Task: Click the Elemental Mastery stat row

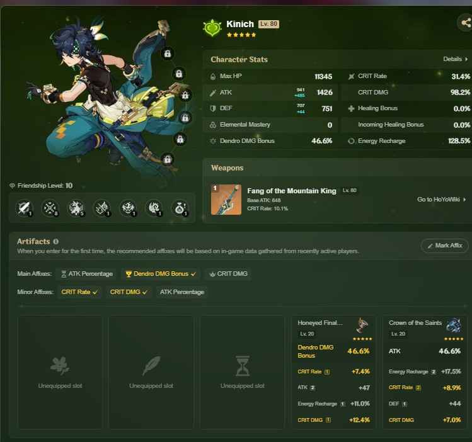Action: point(272,125)
